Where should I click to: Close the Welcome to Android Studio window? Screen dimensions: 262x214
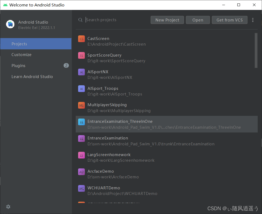tap(254, 5)
